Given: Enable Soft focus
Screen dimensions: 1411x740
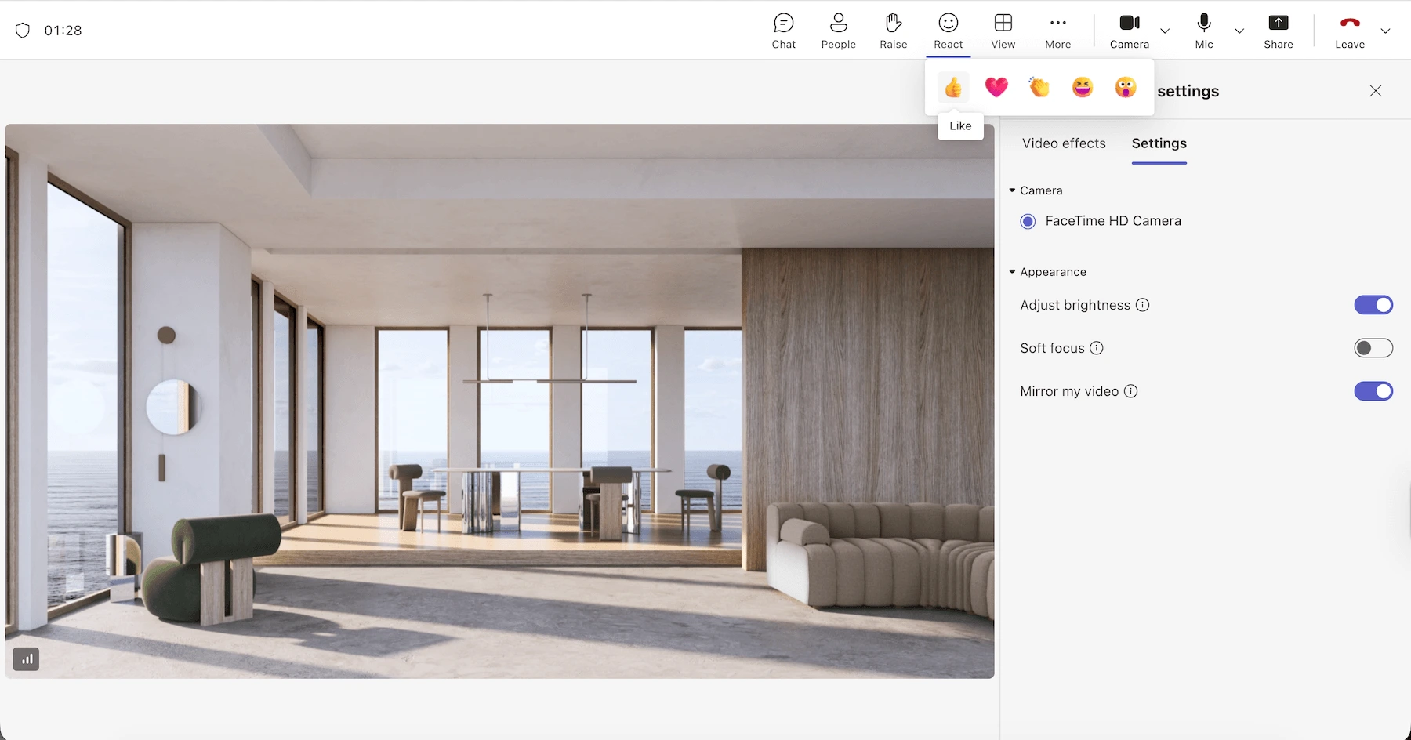Looking at the screenshot, I should [x=1373, y=347].
